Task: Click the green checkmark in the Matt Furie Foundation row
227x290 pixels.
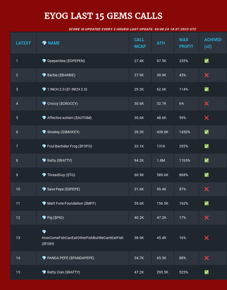Action: tap(207, 204)
